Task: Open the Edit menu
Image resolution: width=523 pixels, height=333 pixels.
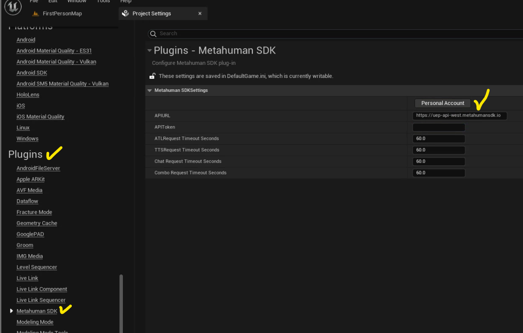Action: (53, 1)
